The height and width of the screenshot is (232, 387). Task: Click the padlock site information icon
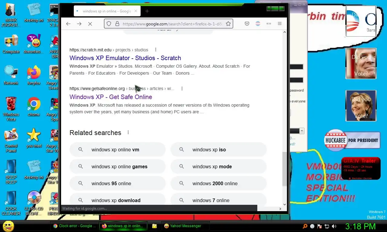click(x=117, y=24)
